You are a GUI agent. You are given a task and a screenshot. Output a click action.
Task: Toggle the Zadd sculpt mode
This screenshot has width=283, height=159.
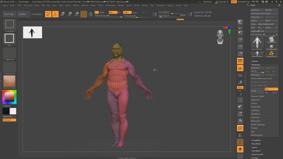point(127,12)
